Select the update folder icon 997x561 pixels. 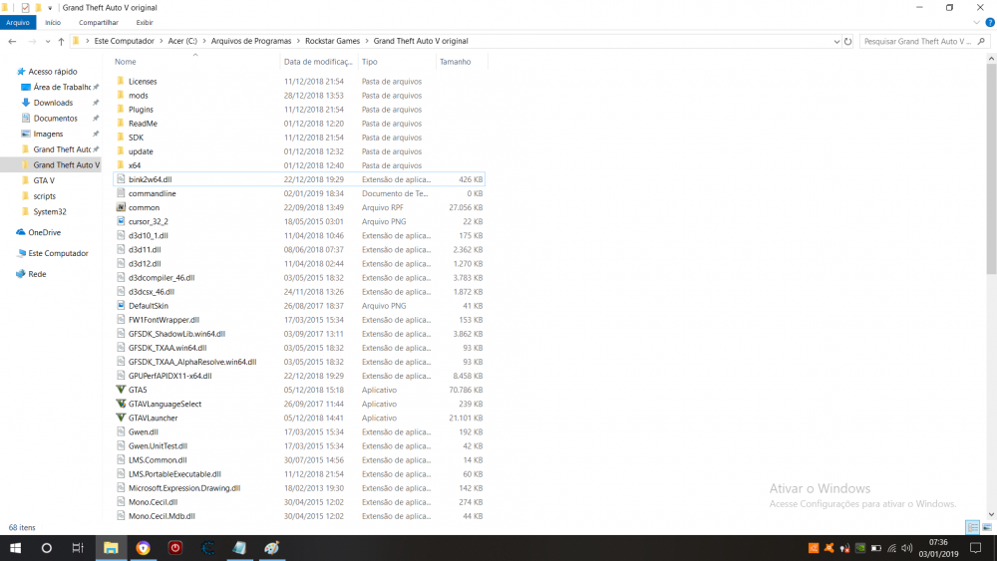pos(121,151)
